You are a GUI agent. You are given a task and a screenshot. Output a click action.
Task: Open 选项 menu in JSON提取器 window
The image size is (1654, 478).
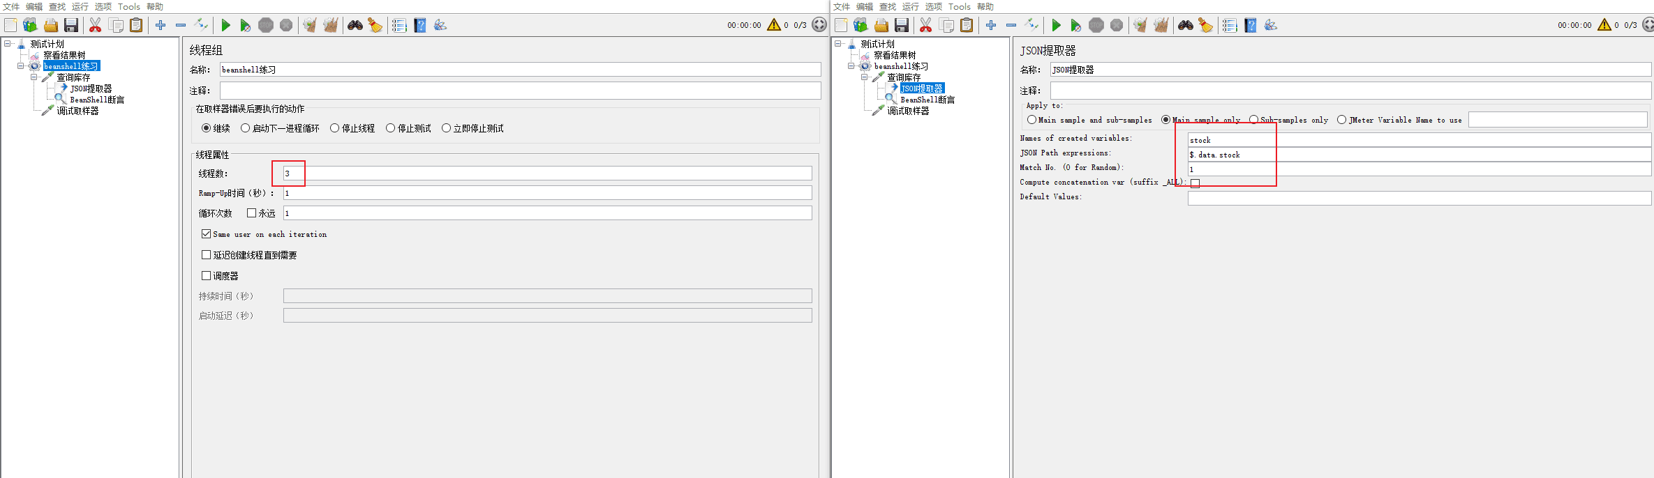click(x=934, y=6)
